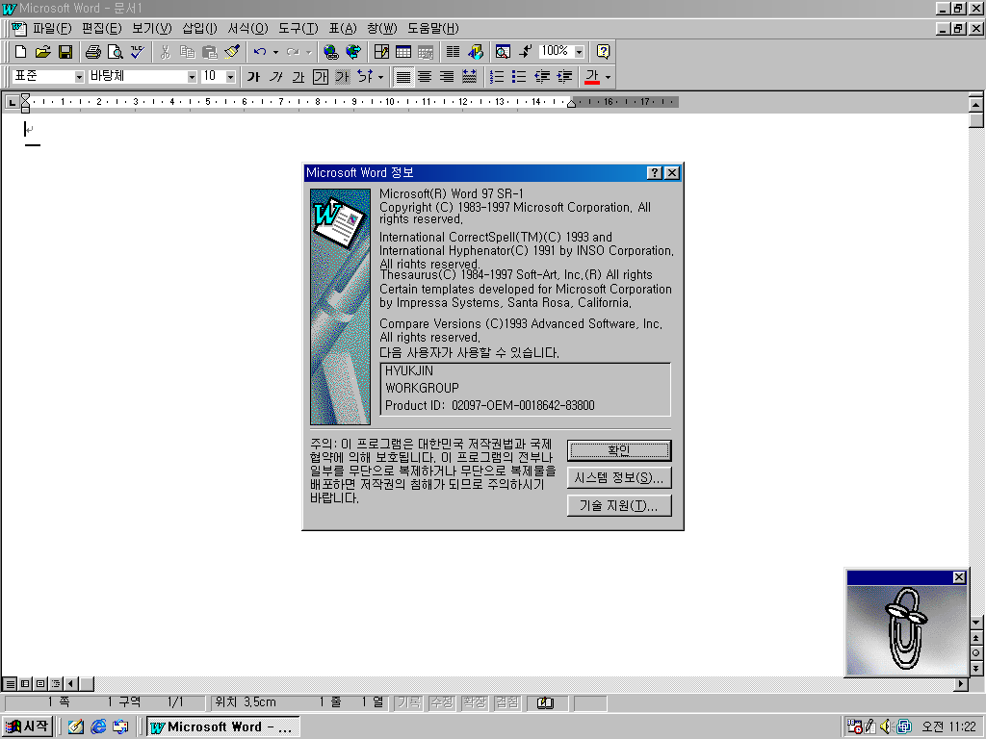Decrease the paragraph indent
Viewport: 986px width, 739px height.
pyautogui.click(x=541, y=77)
